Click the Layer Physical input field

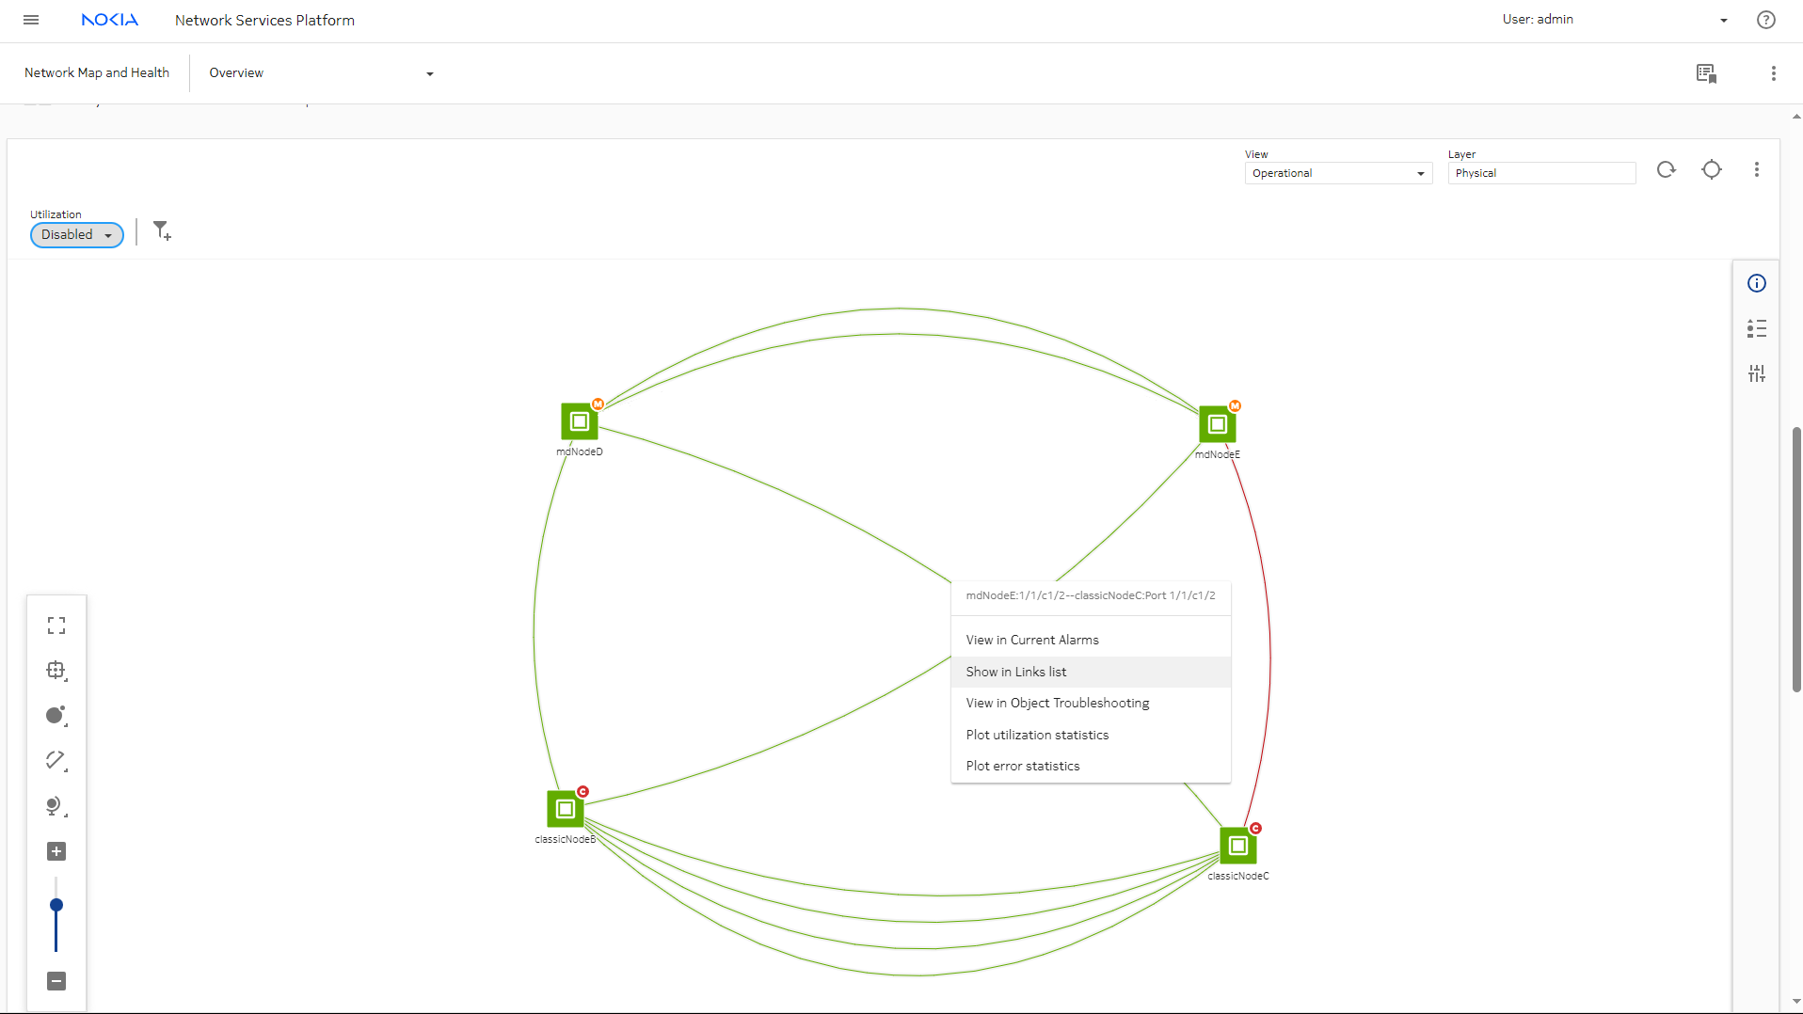point(1540,173)
